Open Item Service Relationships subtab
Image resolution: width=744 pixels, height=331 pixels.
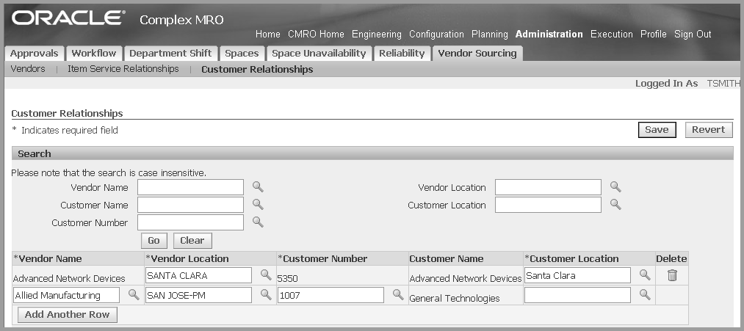123,69
